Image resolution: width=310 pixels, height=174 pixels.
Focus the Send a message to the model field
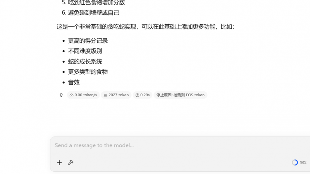pyautogui.click(x=180, y=145)
